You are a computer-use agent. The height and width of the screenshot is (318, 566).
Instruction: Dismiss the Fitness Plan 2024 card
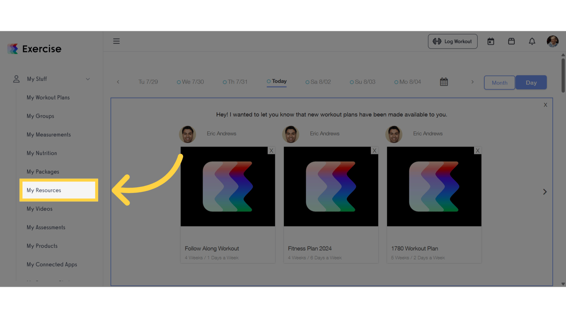pyautogui.click(x=375, y=151)
